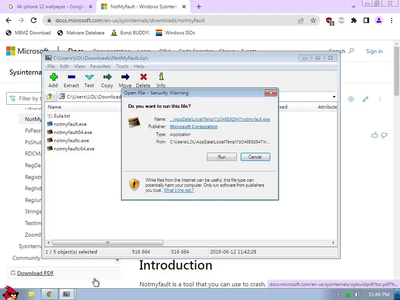The image size is (400, 300).
Task: Open the Chrome tab search dropdown arrow
Action: pos(353,7)
